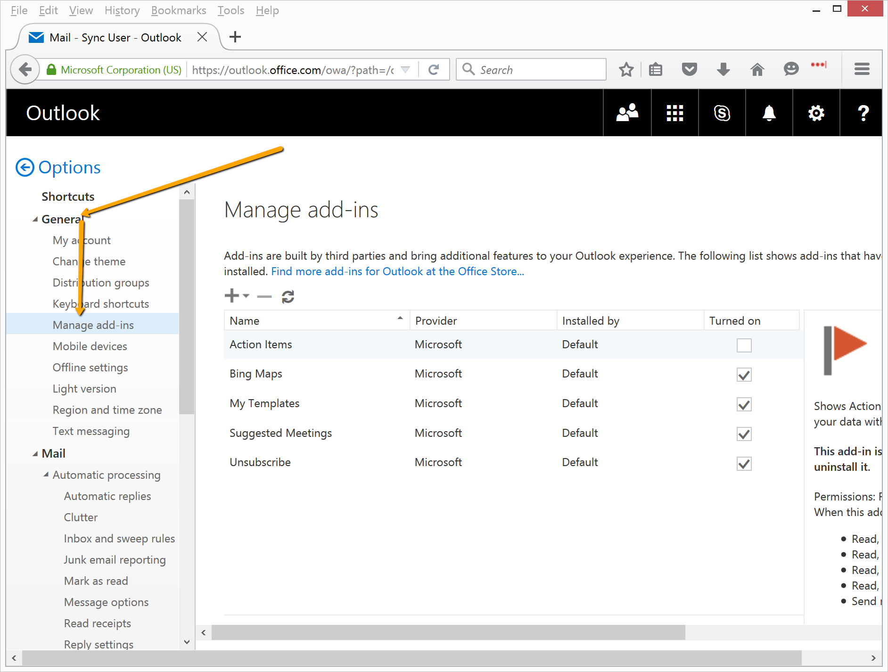Select the Bing Maps row name

[x=255, y=374]
